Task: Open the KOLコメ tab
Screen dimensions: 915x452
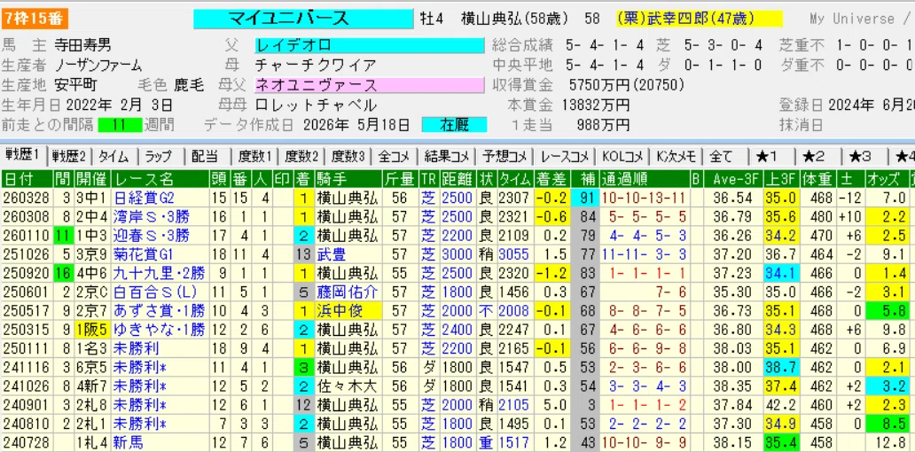Action: point(622,156)
